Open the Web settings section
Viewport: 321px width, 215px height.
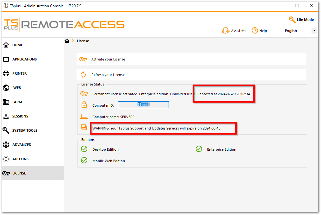coord(17,88)
